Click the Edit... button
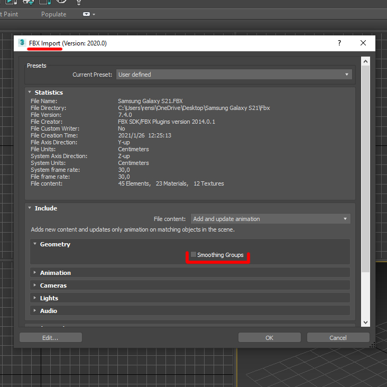This screenshot has height=387, width=387. pos(51,337)
